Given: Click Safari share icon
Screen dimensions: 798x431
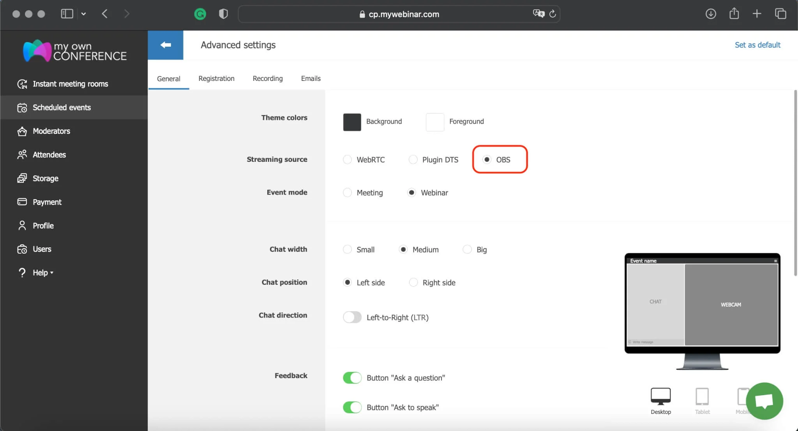Looking at the screenshot, I should click(x=734, y=14).
